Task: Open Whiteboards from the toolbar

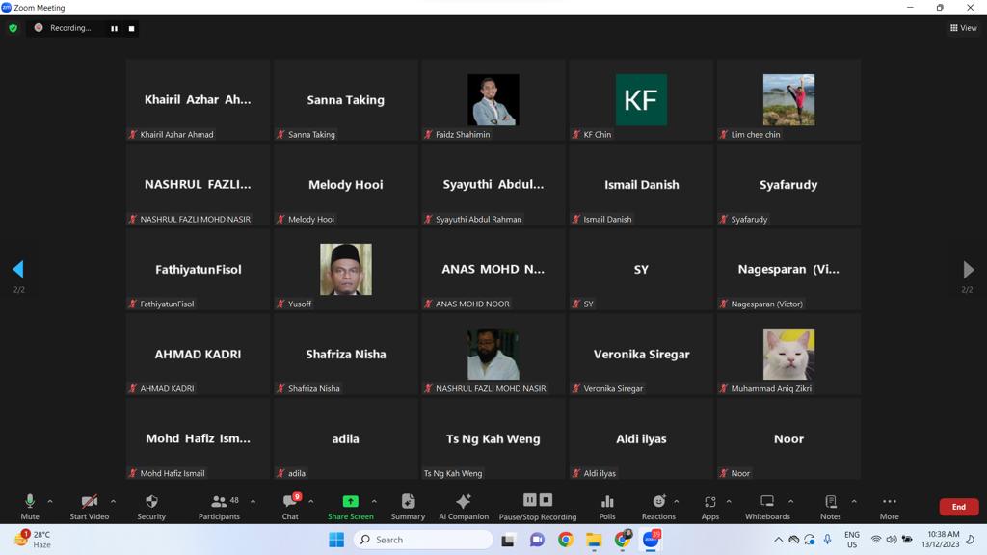Action: coord(767,502)
